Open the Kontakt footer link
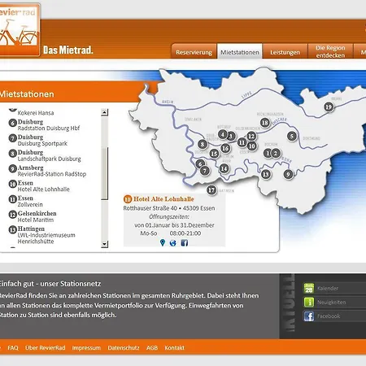366x366 pixels. click(174, 347)
